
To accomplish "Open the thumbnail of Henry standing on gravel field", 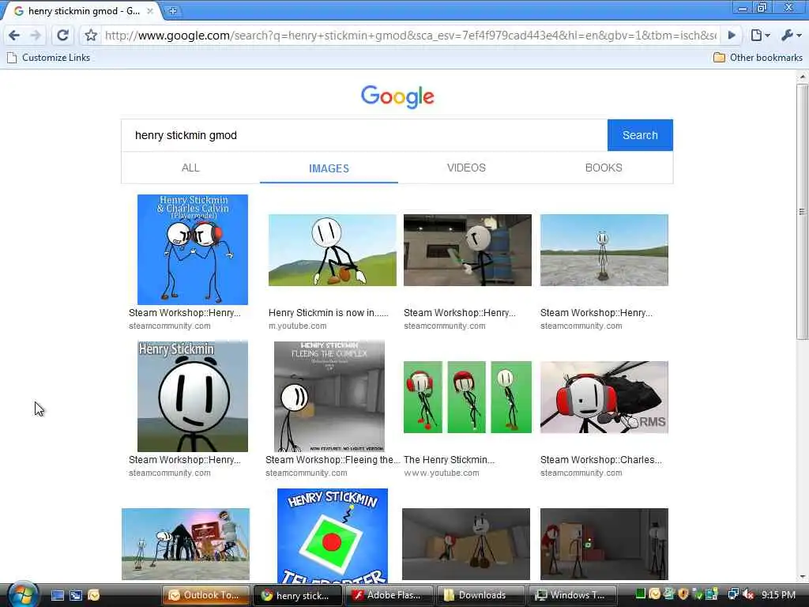I will point(604,250).
